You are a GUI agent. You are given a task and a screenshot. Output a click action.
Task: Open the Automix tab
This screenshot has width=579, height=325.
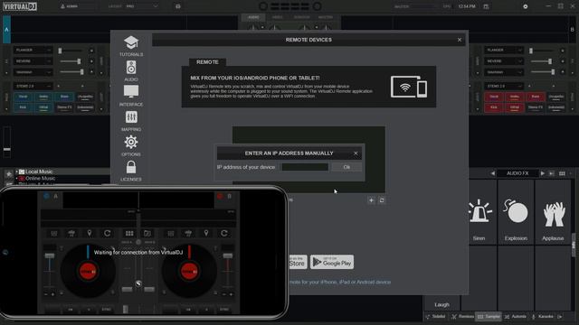pos(516,317)
